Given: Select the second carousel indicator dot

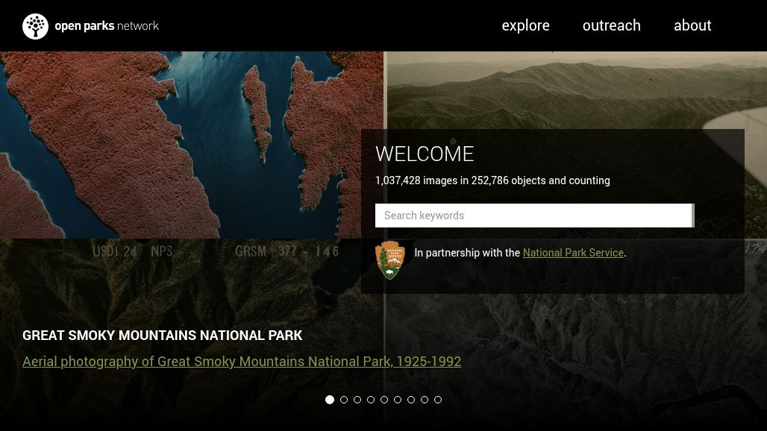Looking at the screenshot, I should coord(344,400).
